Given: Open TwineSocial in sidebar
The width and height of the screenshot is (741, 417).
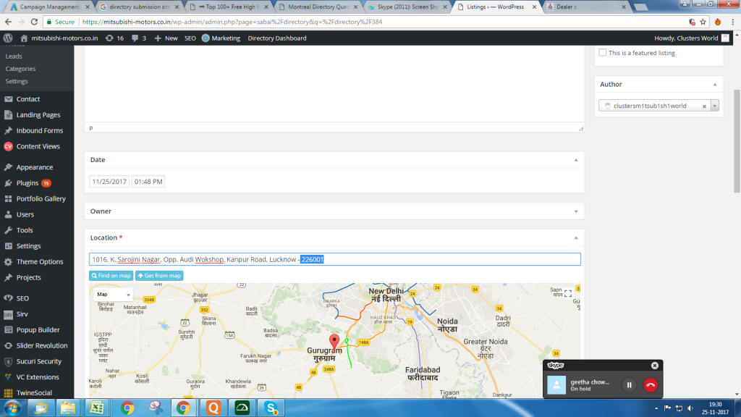Looking at the screenshot, I should (34, 393).
